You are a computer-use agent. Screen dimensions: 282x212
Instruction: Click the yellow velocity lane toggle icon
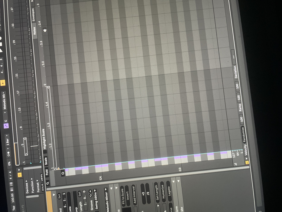pyautogui.click(x=247, y=162)
